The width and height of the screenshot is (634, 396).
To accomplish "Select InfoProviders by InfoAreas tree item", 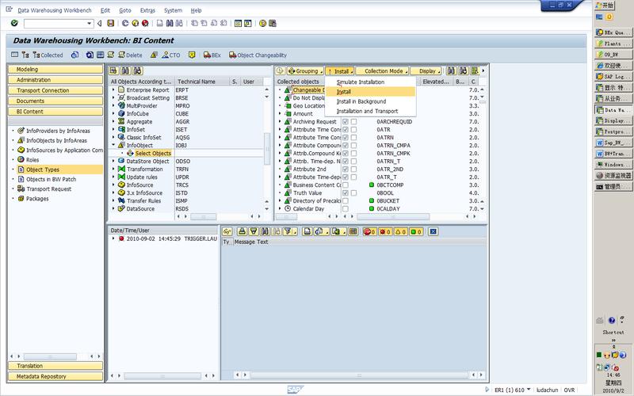I will tap(58, 131).
